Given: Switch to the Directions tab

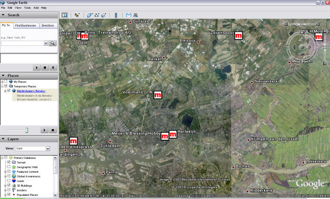Looking at the screenshot, I should click(48, 25).
